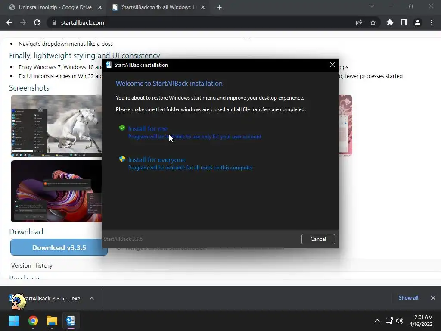441x331 pixels.
Task: Open white horses screenshot thumbnail
Action: pyautogui.click(x=56, y=126)
